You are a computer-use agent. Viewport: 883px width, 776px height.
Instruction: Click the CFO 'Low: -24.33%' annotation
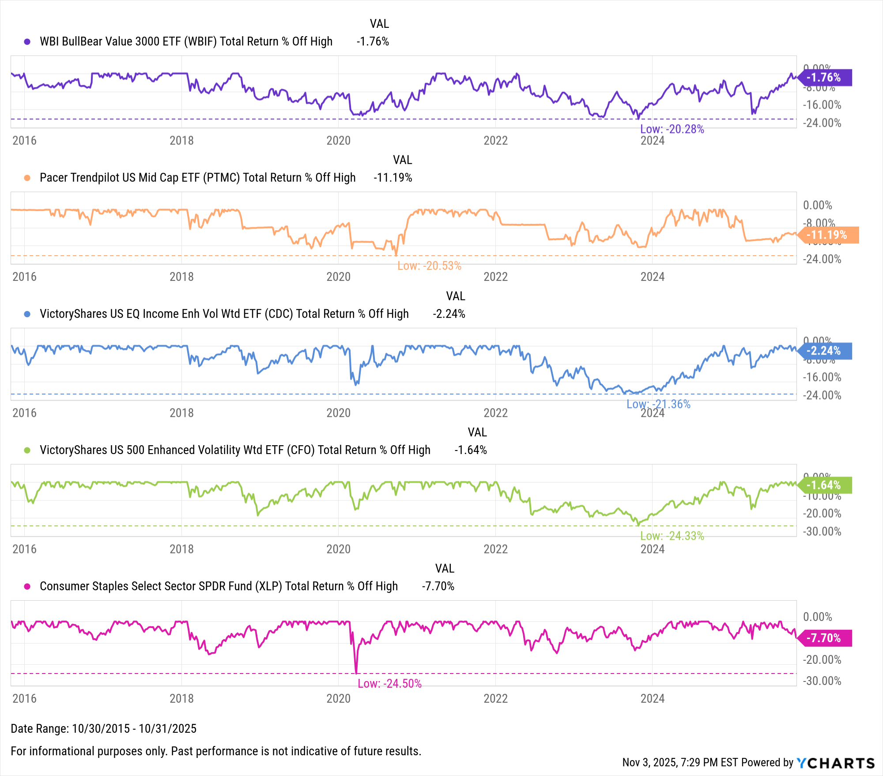tap(672, 536)
